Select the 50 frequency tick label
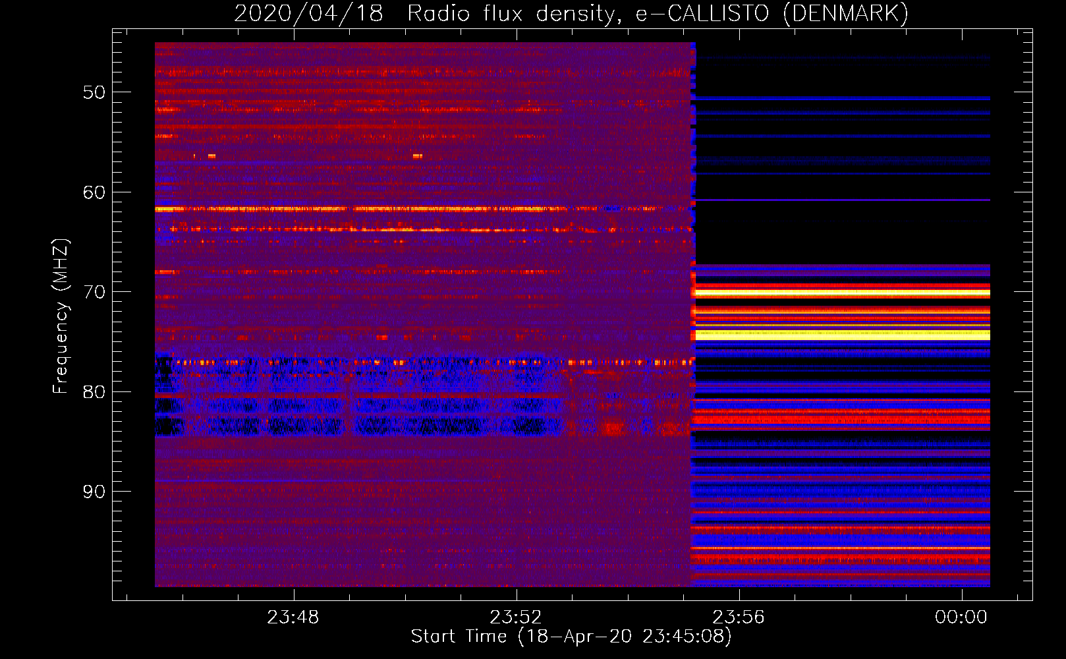Screen dimensions: 1066x659 94,92
